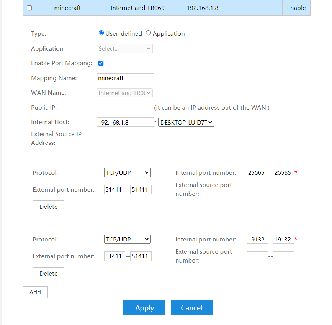Viewport: 332px width, 325px height.
Task: Click the internal port end field showing 19132
Action: (283, 240)
